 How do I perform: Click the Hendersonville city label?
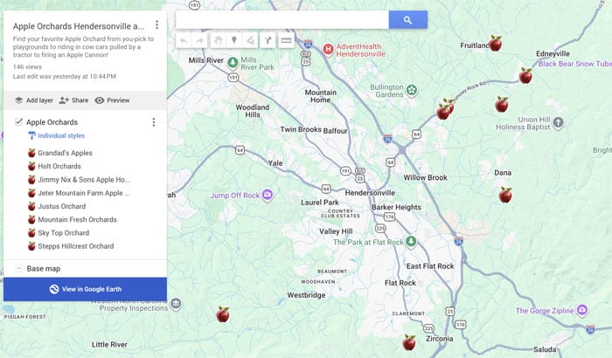(x=370, y=193)
